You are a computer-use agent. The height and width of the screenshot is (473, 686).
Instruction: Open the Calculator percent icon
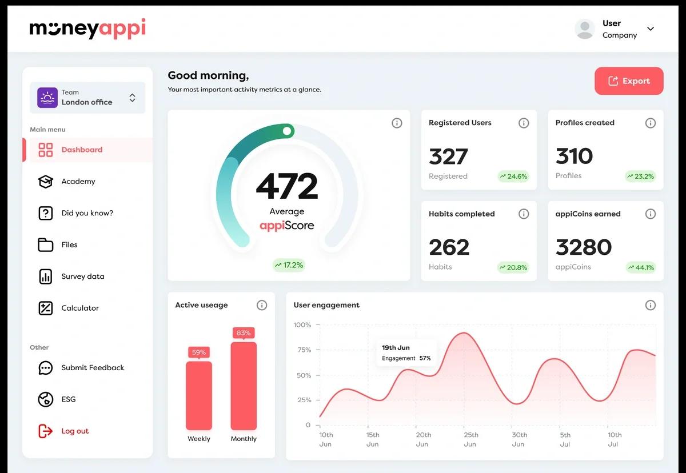pyautogui.click(x=45, y=308)
